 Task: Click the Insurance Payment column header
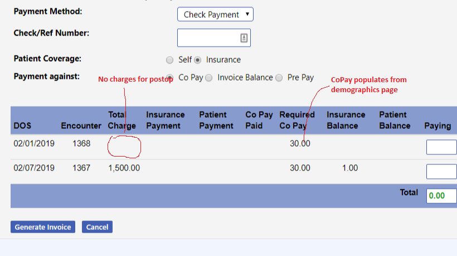166,120
